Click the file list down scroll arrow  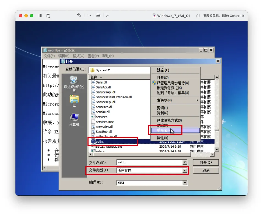click(x=217, y=149)
